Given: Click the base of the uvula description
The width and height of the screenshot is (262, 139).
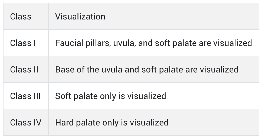Looking at the screenshot, I should [x=147, y=69].
